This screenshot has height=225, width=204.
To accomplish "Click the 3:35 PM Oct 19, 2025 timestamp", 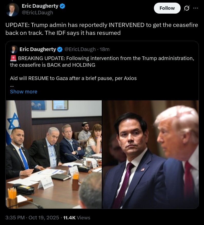I will coord(32,218).
